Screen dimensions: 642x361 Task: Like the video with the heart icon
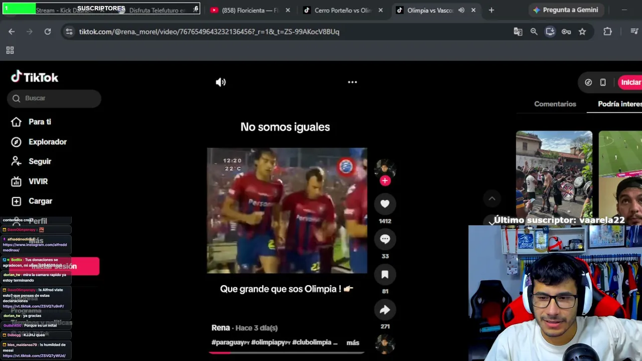click(385, 204)
